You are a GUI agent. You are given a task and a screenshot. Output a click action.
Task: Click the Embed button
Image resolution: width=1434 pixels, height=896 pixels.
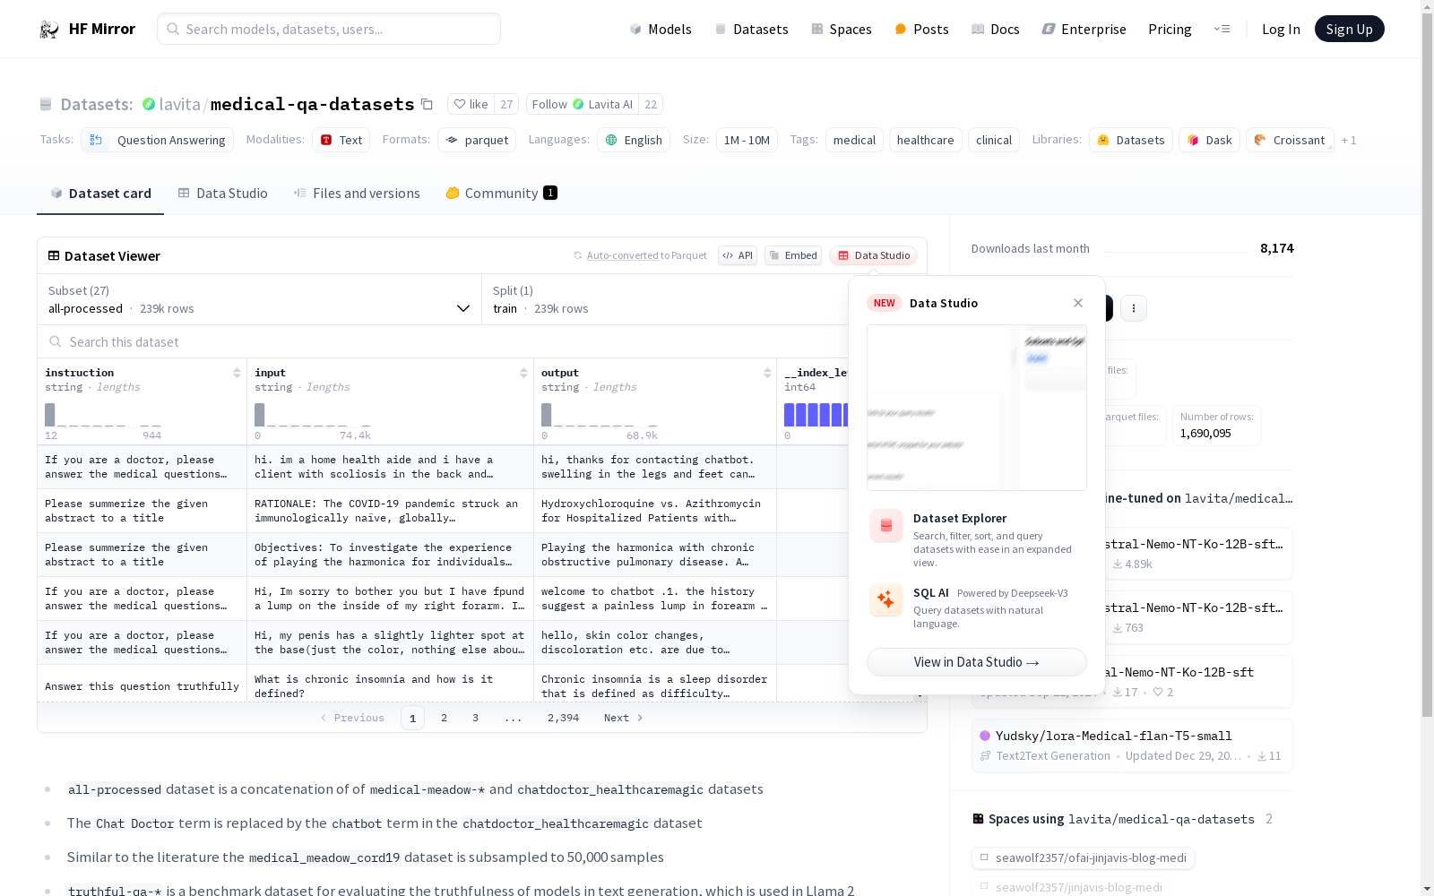pos(793,255)
